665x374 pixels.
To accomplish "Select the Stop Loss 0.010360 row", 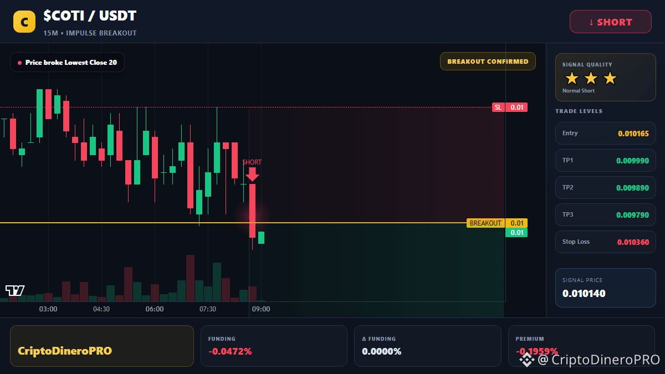I will click(606, 242).
